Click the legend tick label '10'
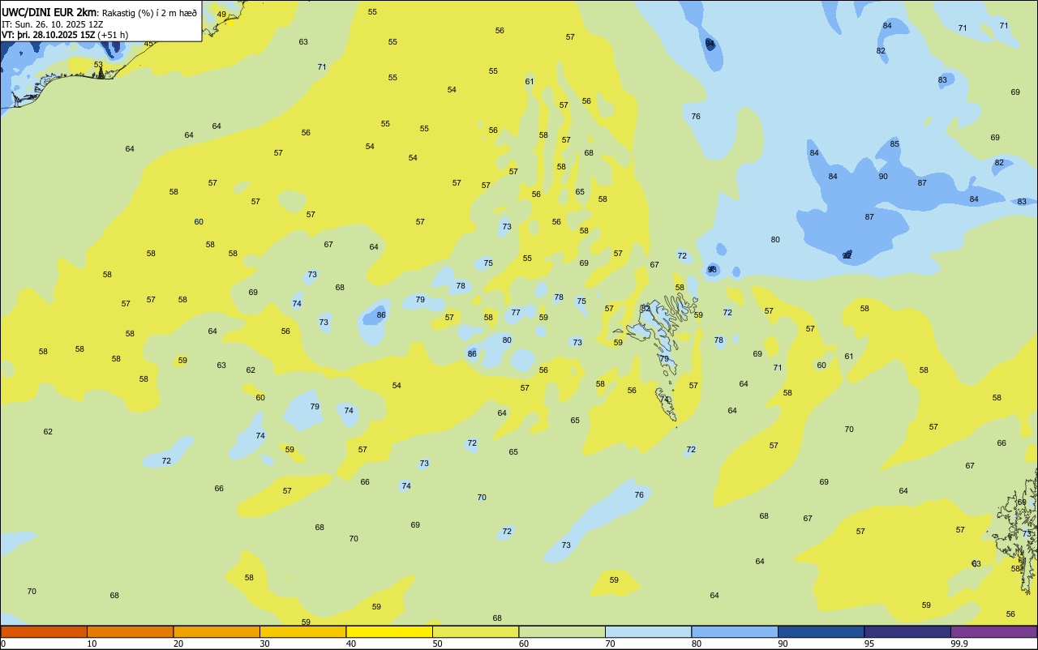 (92, 644)
